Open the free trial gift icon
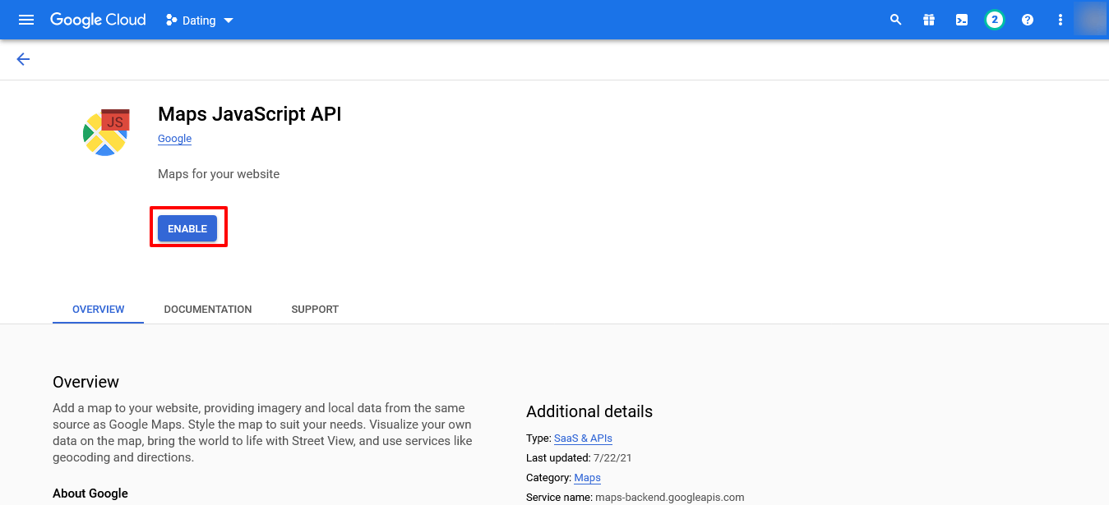The image size is (1109, 505). click(929, 20)
